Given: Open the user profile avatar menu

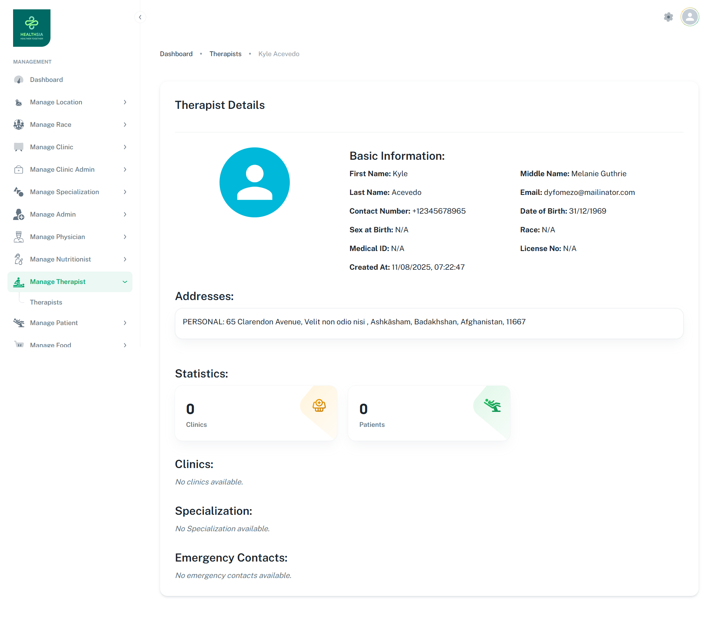Looking at the screenshot, I should (690, 17).
